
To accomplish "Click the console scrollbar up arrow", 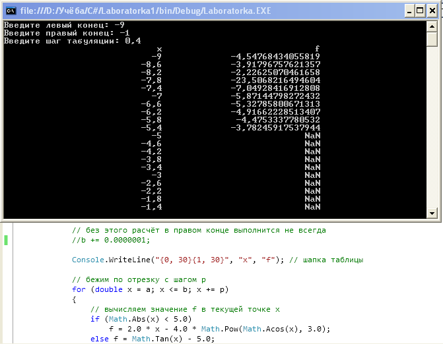I will tap(432, 26).
